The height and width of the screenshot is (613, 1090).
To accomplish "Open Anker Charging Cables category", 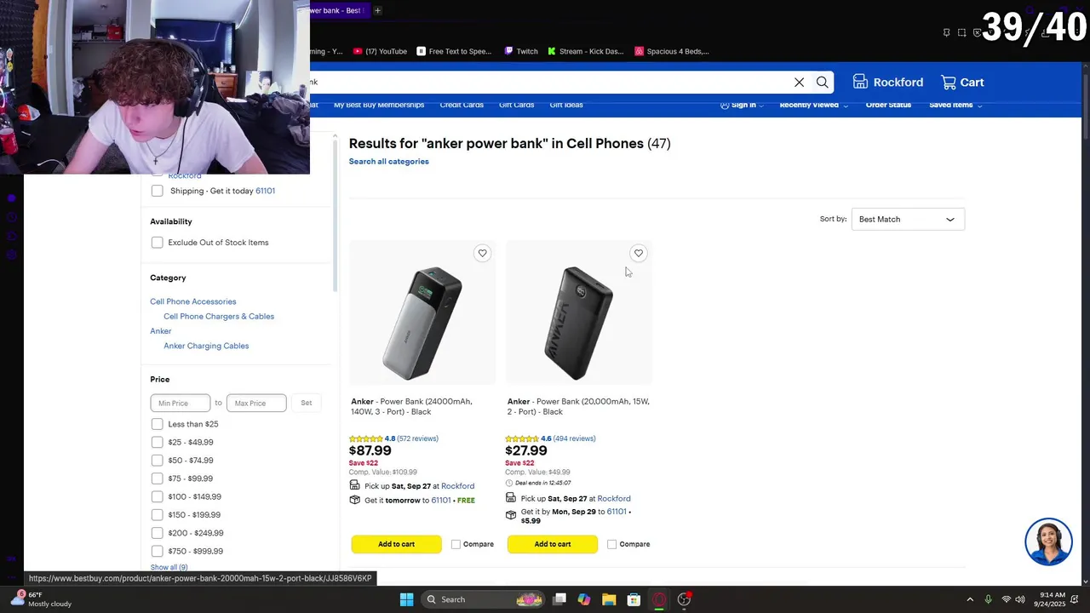I will (x=206, y=346).
